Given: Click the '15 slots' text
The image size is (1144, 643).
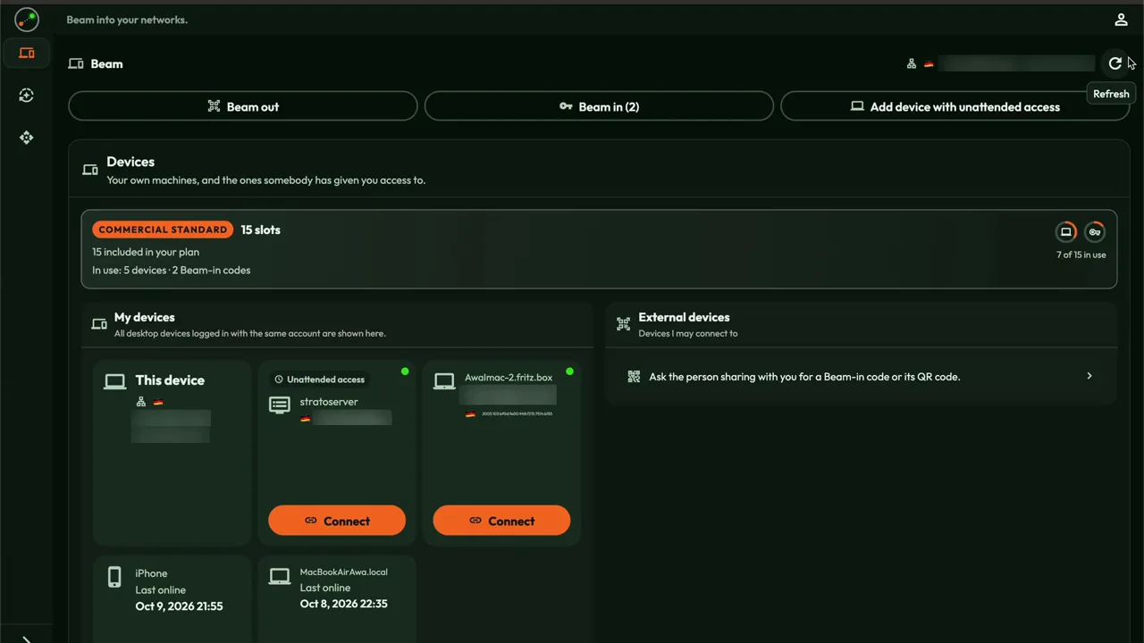Looking at the screenshot, I should pyautogui.click(x=260, y=230).
